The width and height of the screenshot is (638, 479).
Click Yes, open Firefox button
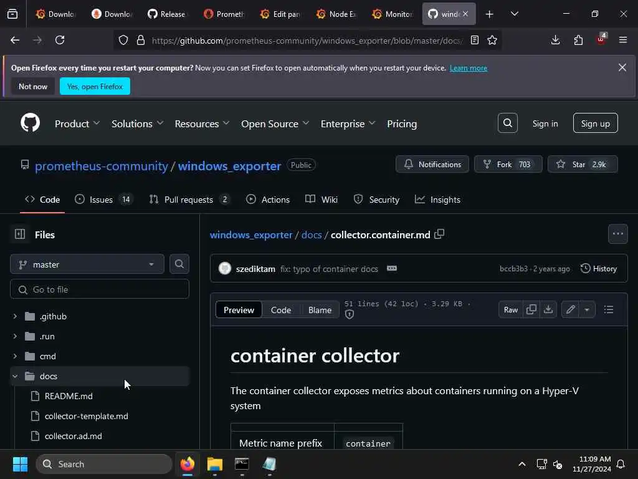95,86
